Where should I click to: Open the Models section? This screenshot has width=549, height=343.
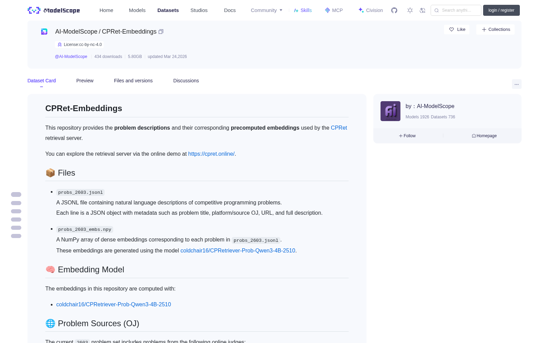(x=137, y=10)
